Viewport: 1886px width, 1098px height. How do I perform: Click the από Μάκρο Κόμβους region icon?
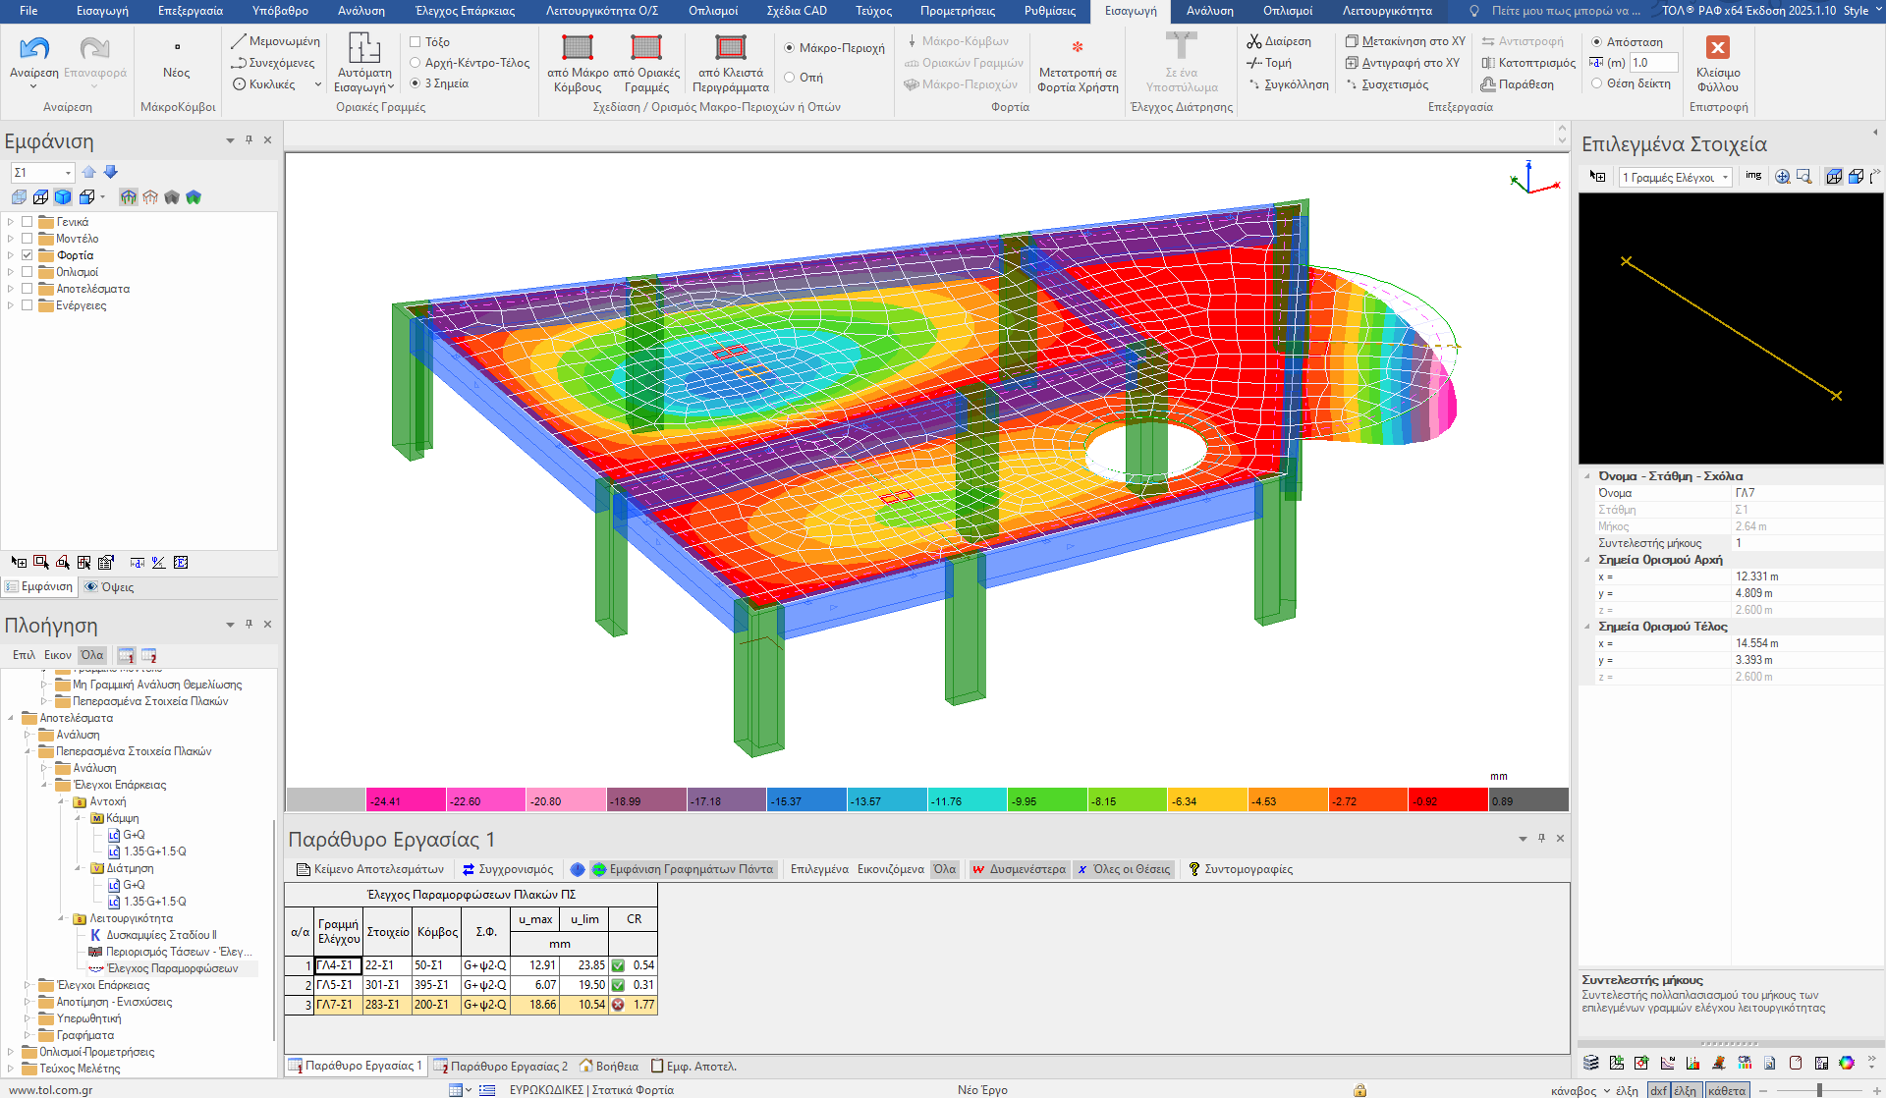point(578,47)
